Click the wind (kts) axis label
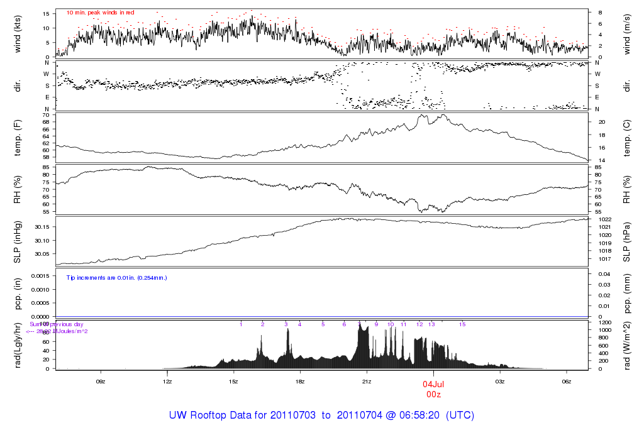The width and height of the screenshot is (644, 440). click(x=17, y=34)
